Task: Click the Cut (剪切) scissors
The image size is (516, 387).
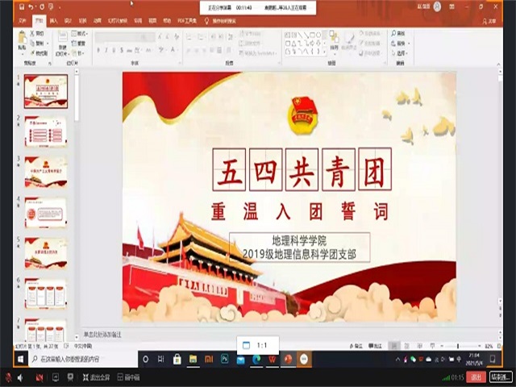Action: [32, 33]
